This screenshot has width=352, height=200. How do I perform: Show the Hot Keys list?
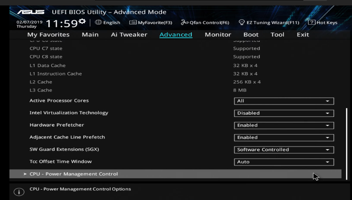(323, 22)
